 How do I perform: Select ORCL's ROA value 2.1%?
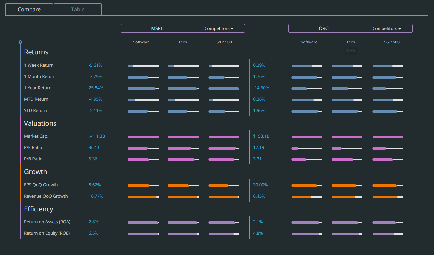point(258,222)
